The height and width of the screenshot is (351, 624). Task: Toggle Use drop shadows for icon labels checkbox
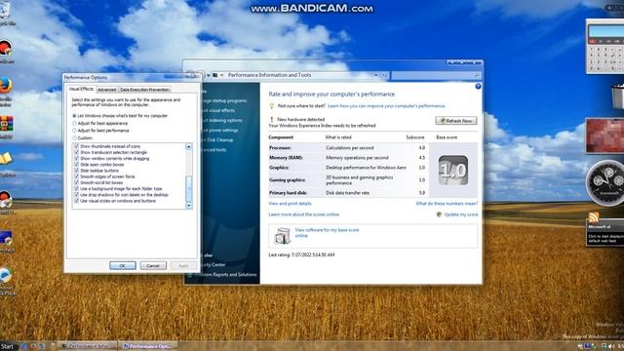pos(77,195)
